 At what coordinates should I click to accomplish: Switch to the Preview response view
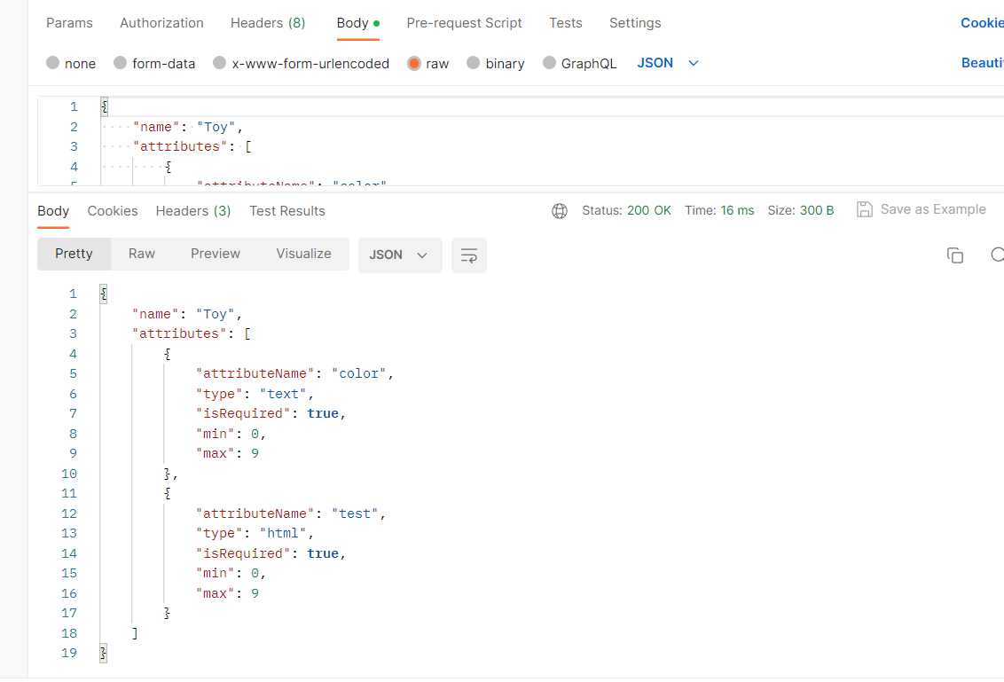point(216,254)
